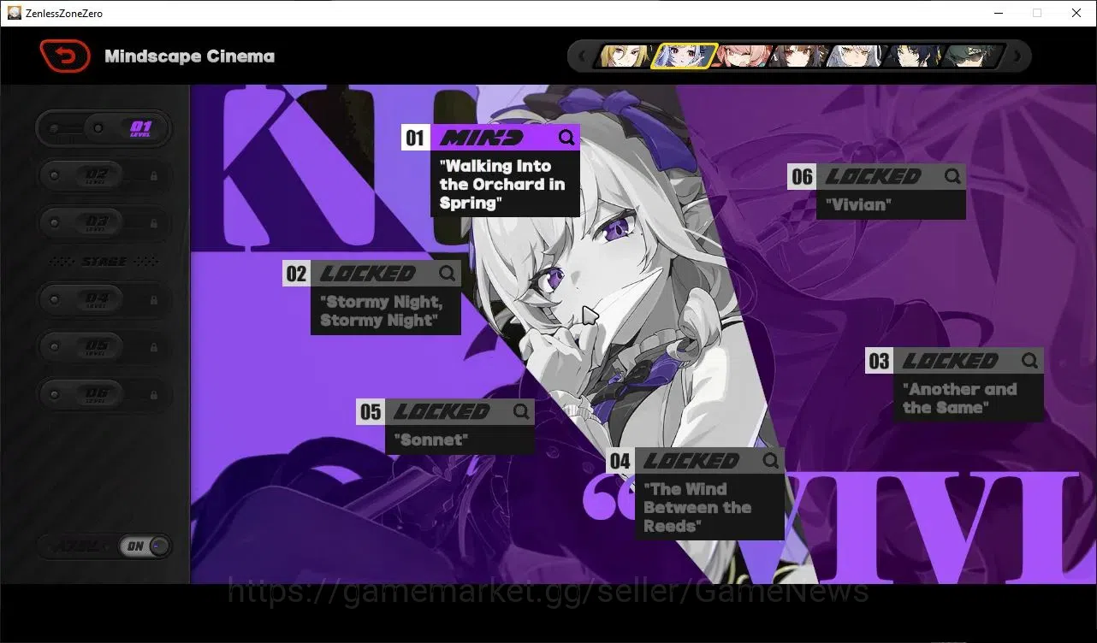Maximize the ZenlessZoneZero window

click(1037, 13)
